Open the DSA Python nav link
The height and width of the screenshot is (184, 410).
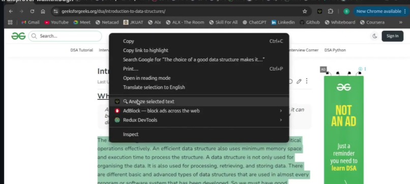[x=335, y=50]
